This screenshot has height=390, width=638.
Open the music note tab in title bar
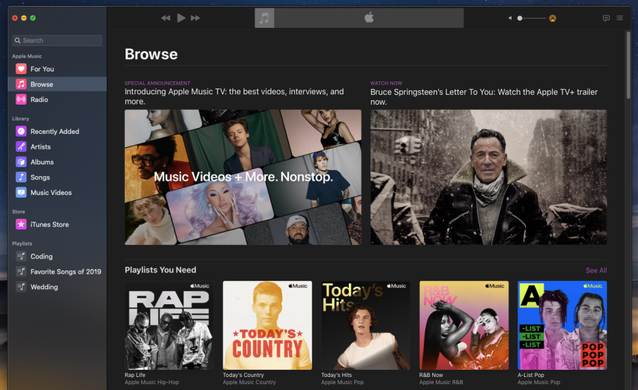tap(264, 18)
